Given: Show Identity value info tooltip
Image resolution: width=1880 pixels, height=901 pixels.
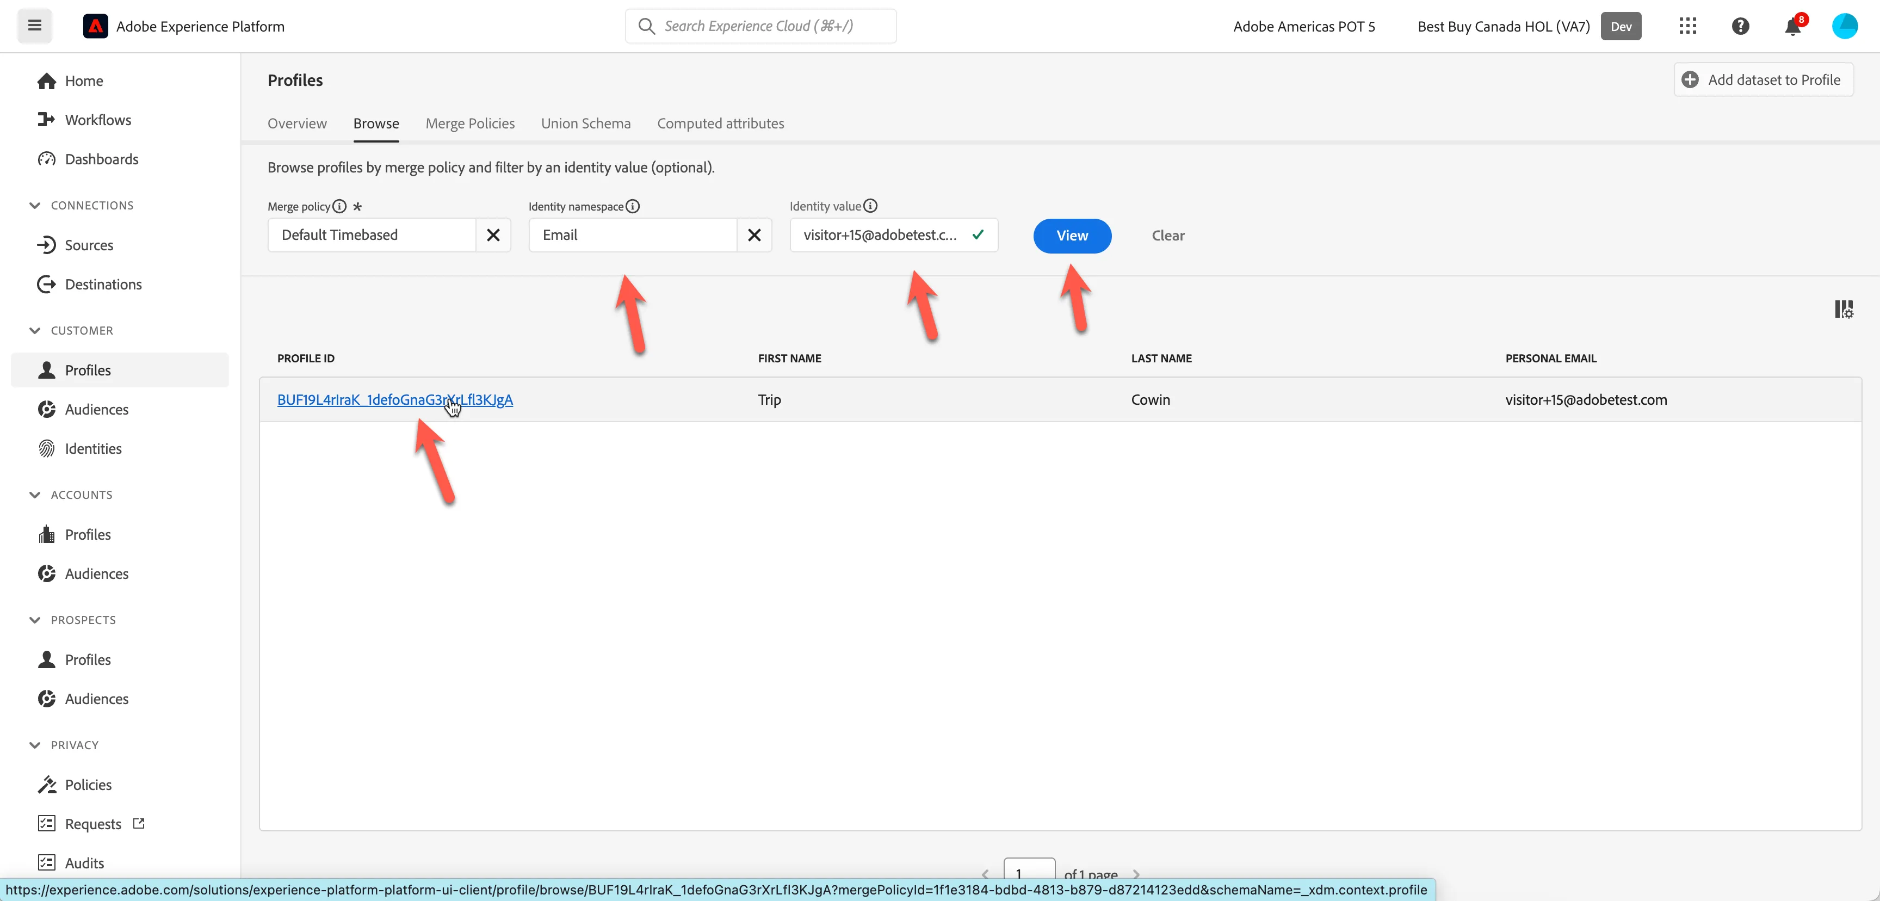Looking at the screenshot, I should (x=870, y=206).
